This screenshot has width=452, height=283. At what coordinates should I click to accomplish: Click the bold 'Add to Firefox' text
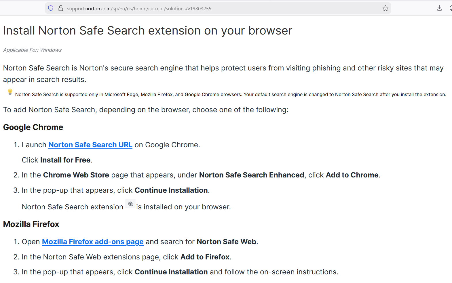[x=205, y=257]
